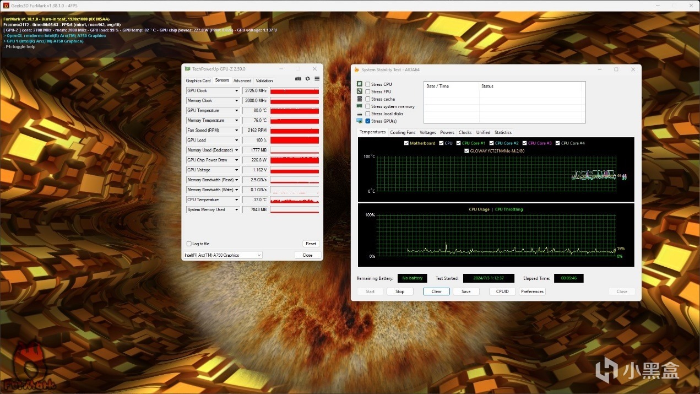Switch to the Validation tab in GPU-Z
Image resolution: width=700 pixels, height=394 pixels.
pyautogui.click(x=264, y=80)
